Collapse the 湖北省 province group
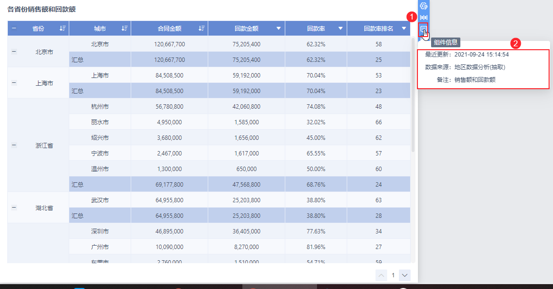The image size is (553, 289). [x=14, y=208]
